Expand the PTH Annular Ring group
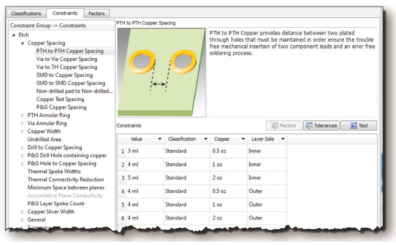Viewport: 396px width, 245px height. click(22, 115)
